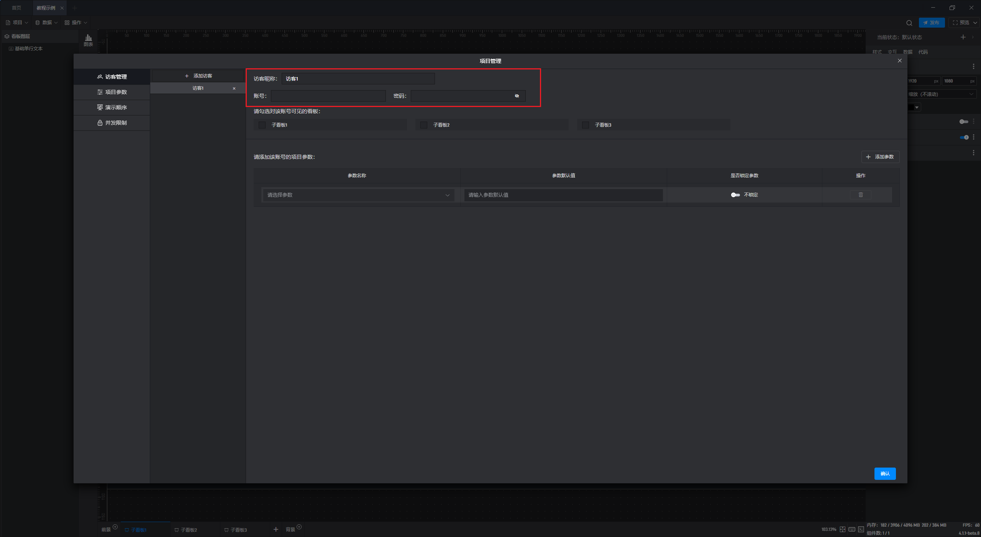The height and width of the screenshot is (537, 981).
Task: Open options beside the blue switch
Action: (x=973, y=137)
